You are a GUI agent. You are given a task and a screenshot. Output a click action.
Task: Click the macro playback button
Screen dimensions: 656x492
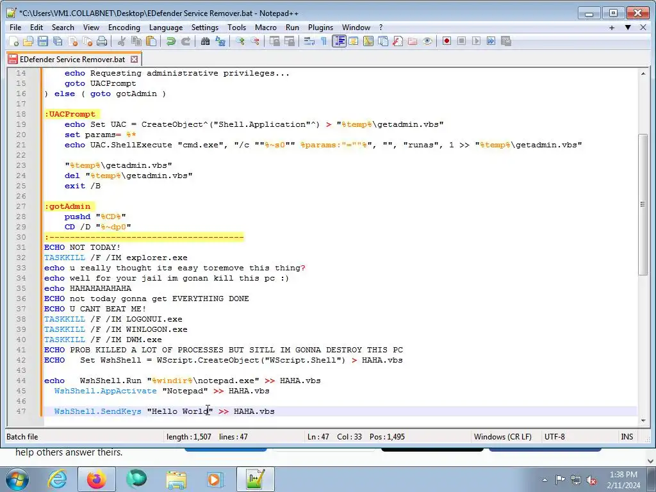point(476,41)
